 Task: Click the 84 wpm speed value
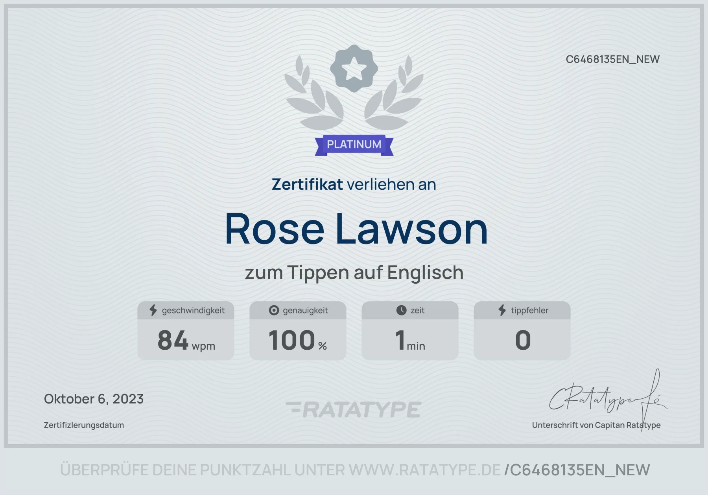tap(186, 340)
